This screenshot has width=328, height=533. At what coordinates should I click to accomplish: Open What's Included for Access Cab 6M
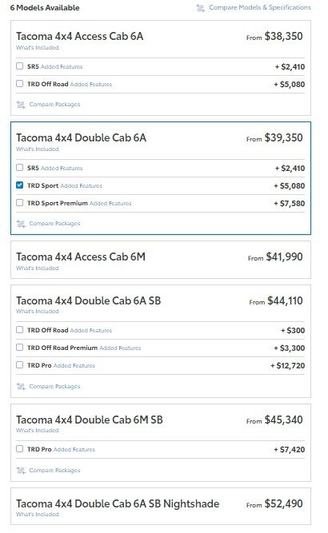pos(38,268)
